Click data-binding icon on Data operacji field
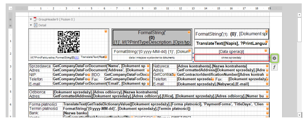 pos(266,51)
